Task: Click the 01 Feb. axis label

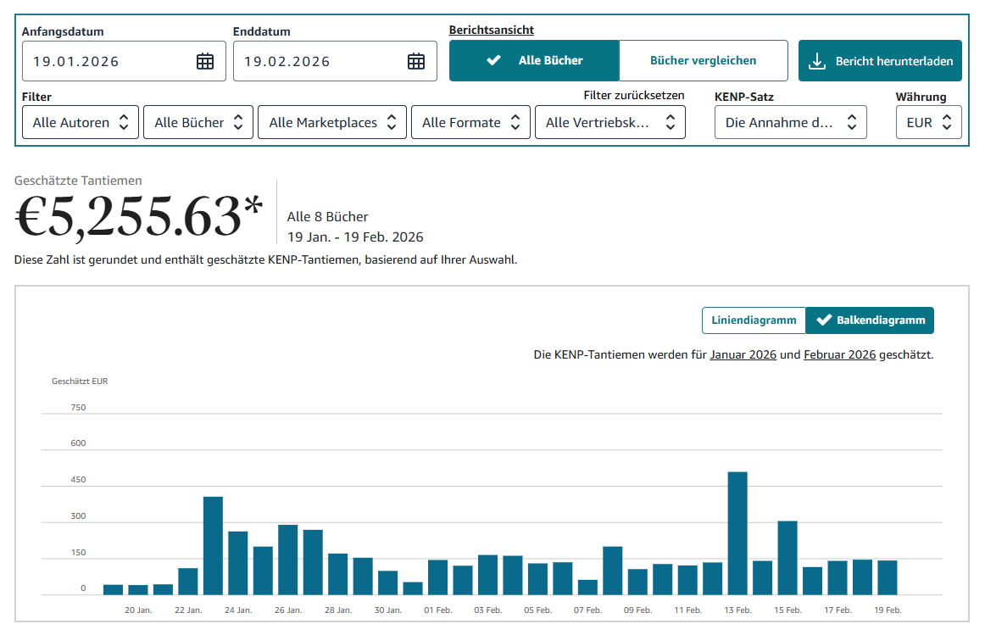Action: 438,610
